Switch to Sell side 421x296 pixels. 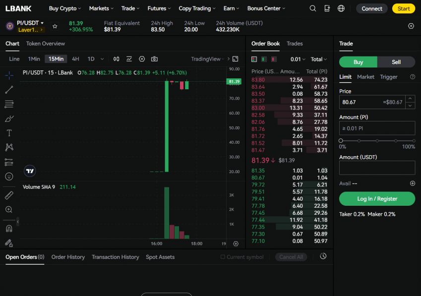(396, 62)
